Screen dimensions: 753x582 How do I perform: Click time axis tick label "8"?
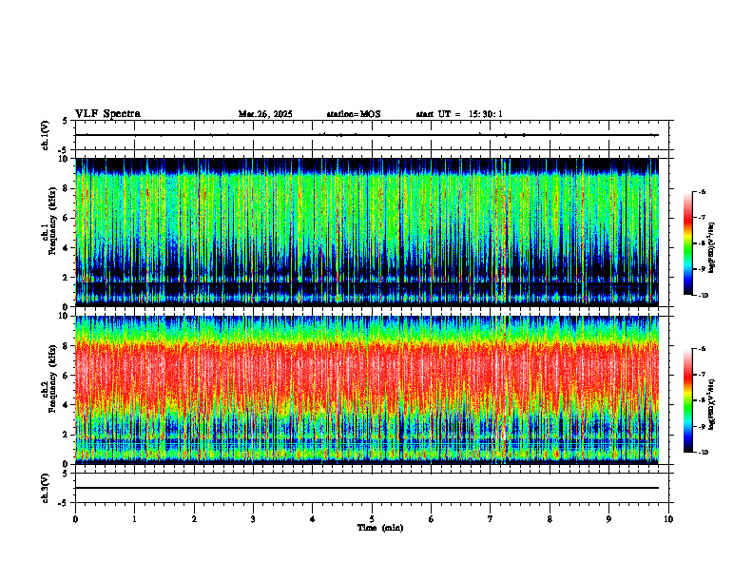pos(550,519)
